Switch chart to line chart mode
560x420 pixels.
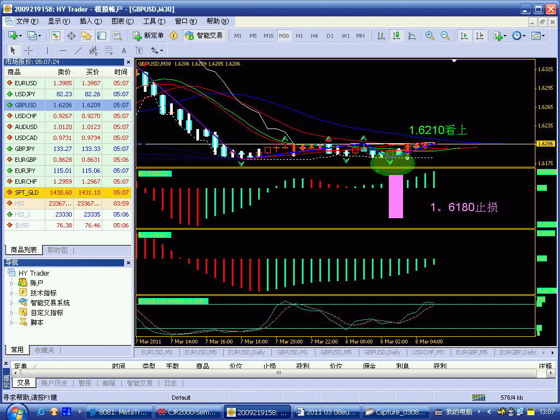point(411,36)
